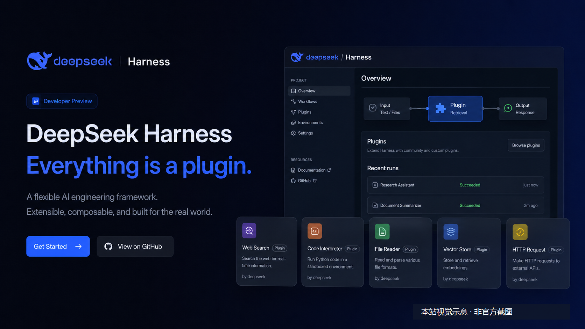Click the '2m ago' timestamp
Viewport: 585px width, 329px height.
point(530,206)
